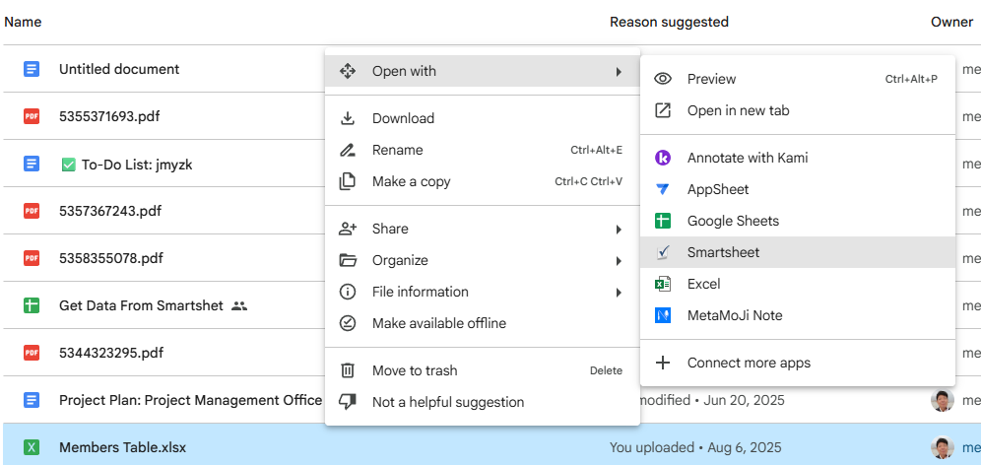Image resolution: width=981 pixels, height=465 pixels.
Task: Click the Excel icon beside Members Table.xlsx
Action: pyautogui.click(x=32, y=447)
